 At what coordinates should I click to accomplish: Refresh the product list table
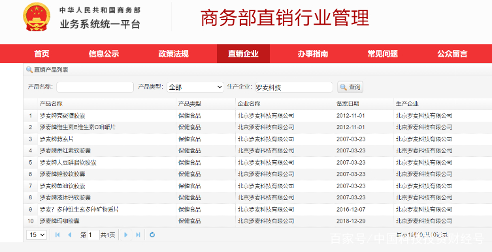[152, 235]
